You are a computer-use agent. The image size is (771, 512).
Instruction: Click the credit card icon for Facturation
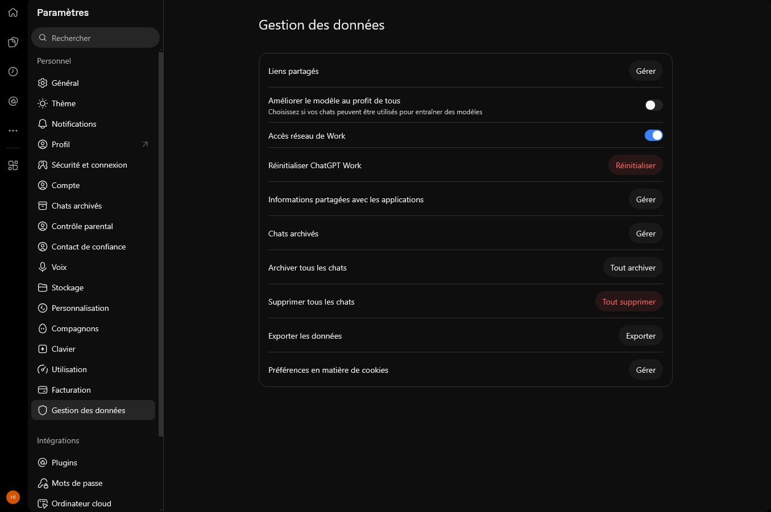click(x=43, y=390)
